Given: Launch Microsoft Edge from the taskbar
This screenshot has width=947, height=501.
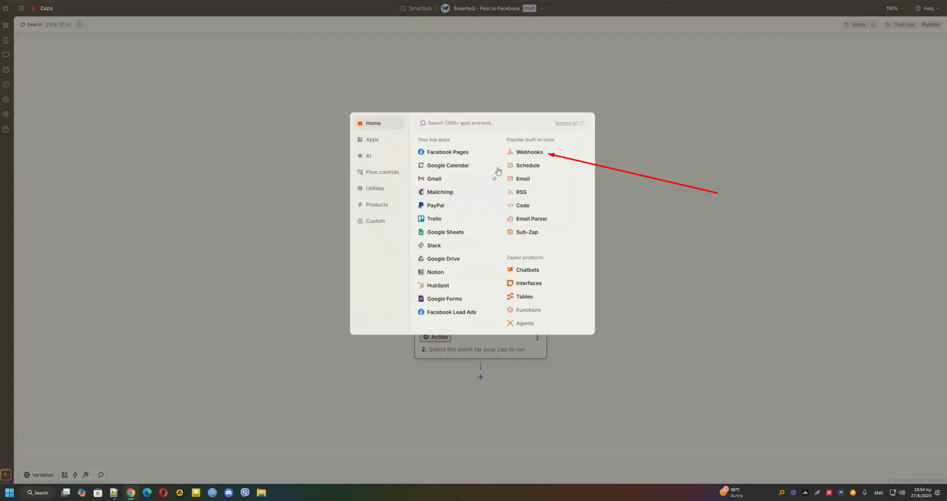Looking at the screenshot, I should pyautogui.click(x=147, y=493).
